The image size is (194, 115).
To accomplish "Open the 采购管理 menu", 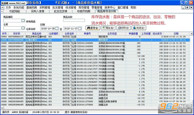I will [45, 7].
